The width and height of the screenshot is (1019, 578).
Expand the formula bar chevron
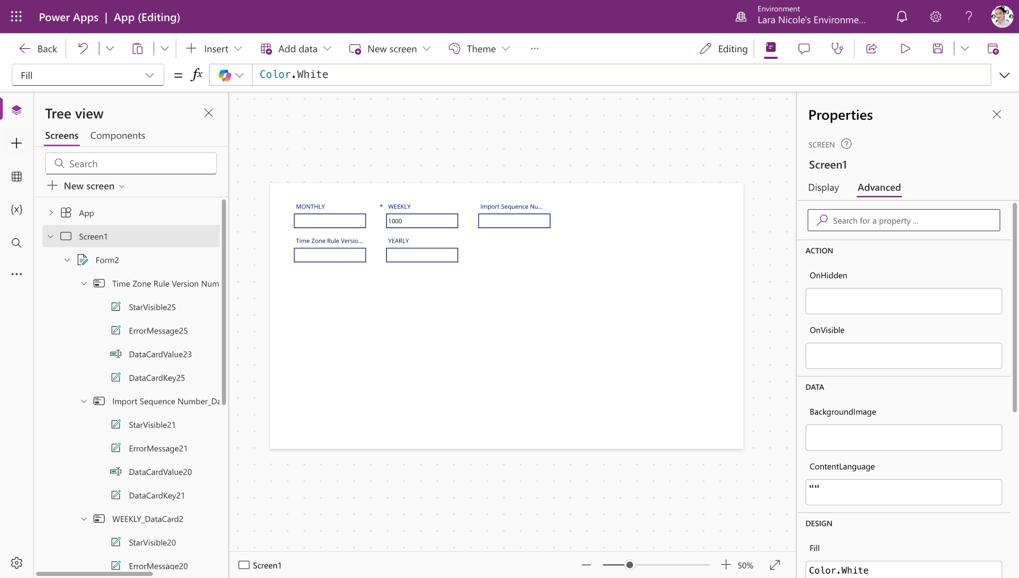click(x=1004, y=75)
